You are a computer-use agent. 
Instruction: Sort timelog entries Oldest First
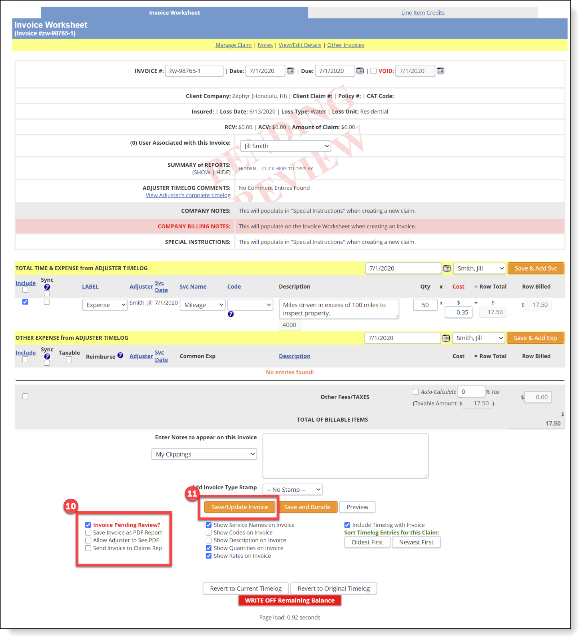367,542
